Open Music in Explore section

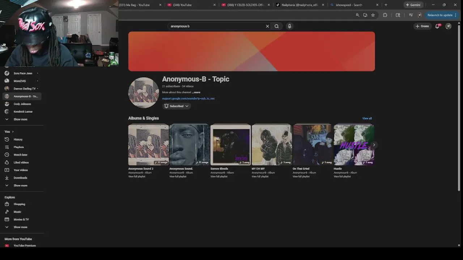(x=22, y=212)
